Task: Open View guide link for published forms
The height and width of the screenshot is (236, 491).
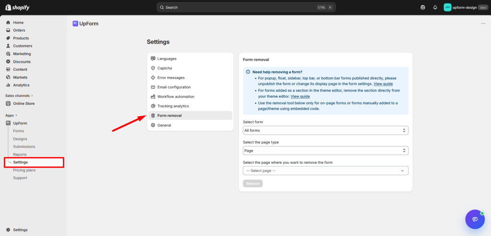Action: (x=383, y=84)
